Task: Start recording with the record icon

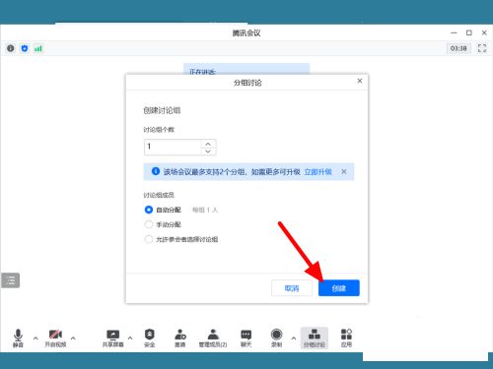Action: point(276,335)
